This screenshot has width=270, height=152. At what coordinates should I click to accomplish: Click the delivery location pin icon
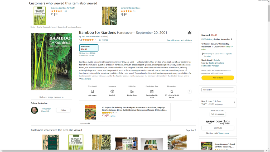coord(202,54)
